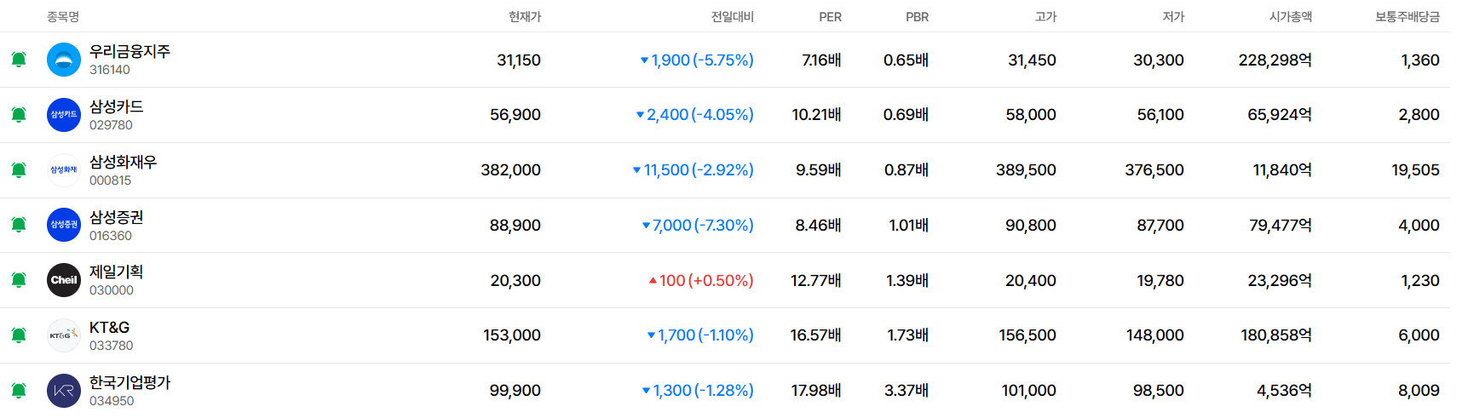Sort by PER column header
The height and width of the screenshot is (418, 1462).
pos(830,17)
